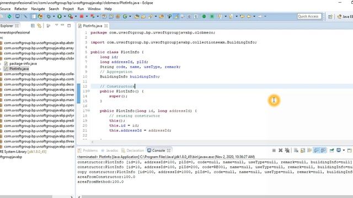Open dropdown next to New Java Class
353x198 pixels.
[x=130, y=16]
